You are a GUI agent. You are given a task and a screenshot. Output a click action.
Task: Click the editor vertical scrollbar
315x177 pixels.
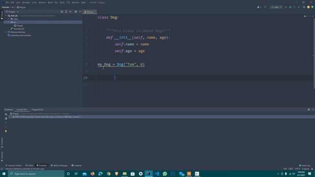pyautogui.click(x=314, y=54)
